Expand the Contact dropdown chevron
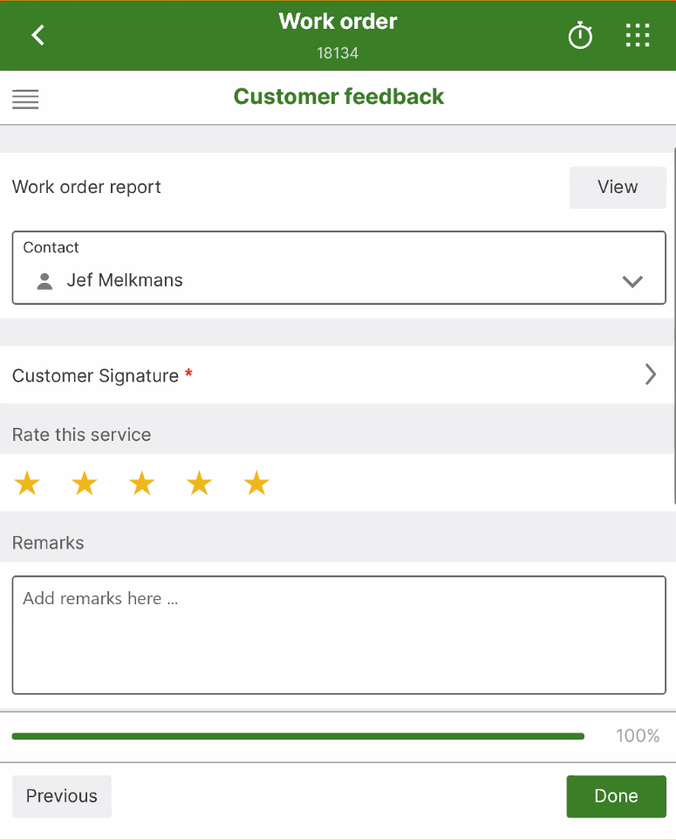The width and height of the screenshot is (676, 840). (x=632, y=281)
